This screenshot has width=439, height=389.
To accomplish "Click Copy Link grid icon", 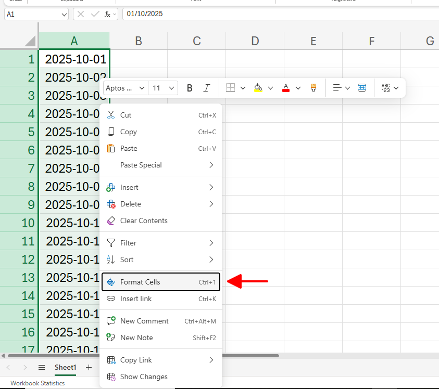I will 111,360.
